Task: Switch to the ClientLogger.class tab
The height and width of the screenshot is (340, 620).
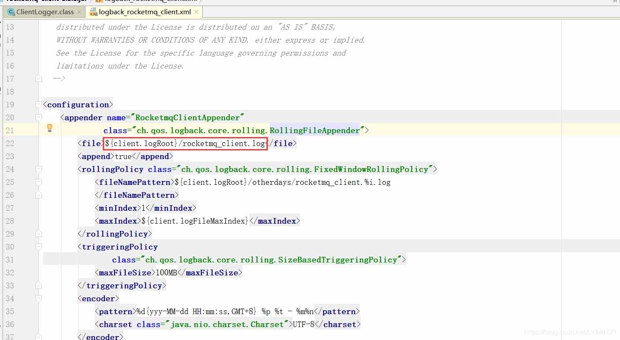Action: 45,12
